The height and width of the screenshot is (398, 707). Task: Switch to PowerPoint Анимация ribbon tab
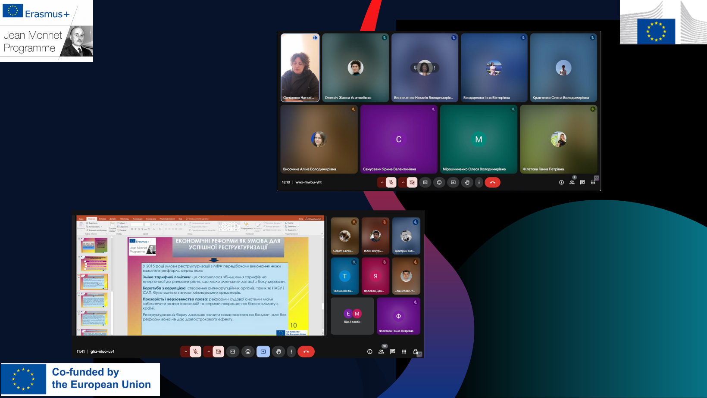tap(138, 219)
